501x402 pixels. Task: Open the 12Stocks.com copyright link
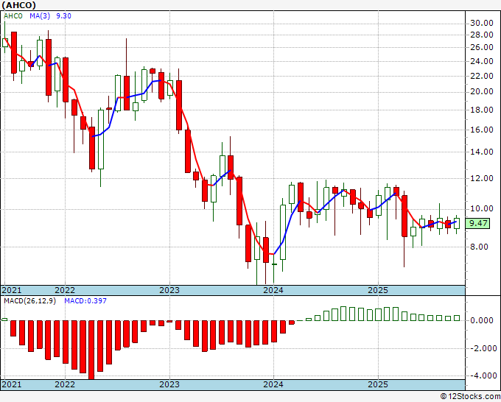point(470,397)
